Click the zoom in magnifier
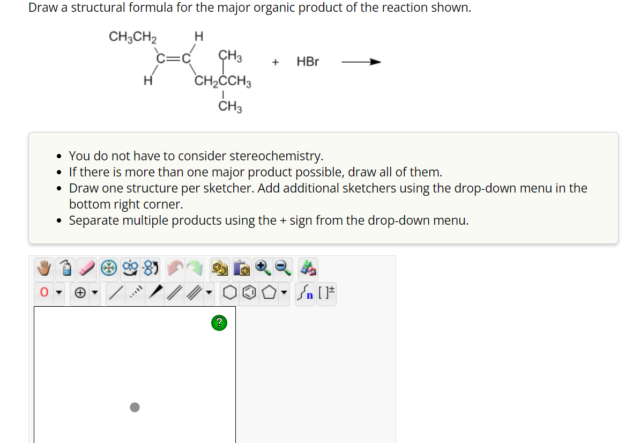 (262, 268)
